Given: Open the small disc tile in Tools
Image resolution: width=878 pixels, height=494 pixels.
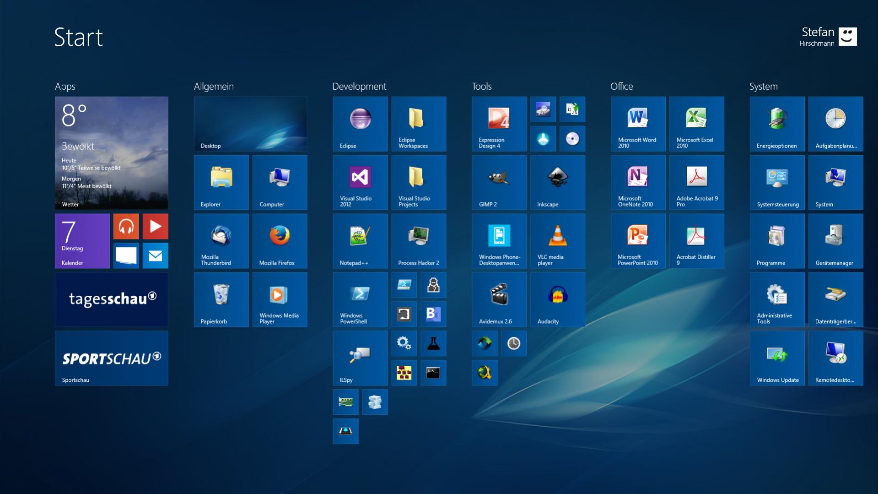Looking at the screenshot, I should point(573,138).
